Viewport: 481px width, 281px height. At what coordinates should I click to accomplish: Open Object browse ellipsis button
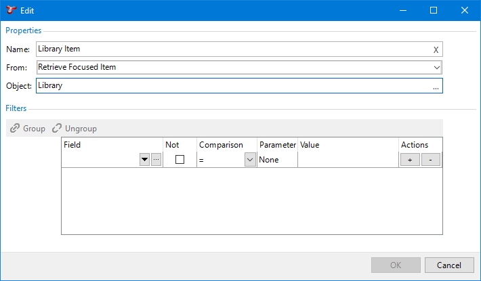tap(436, 86)
